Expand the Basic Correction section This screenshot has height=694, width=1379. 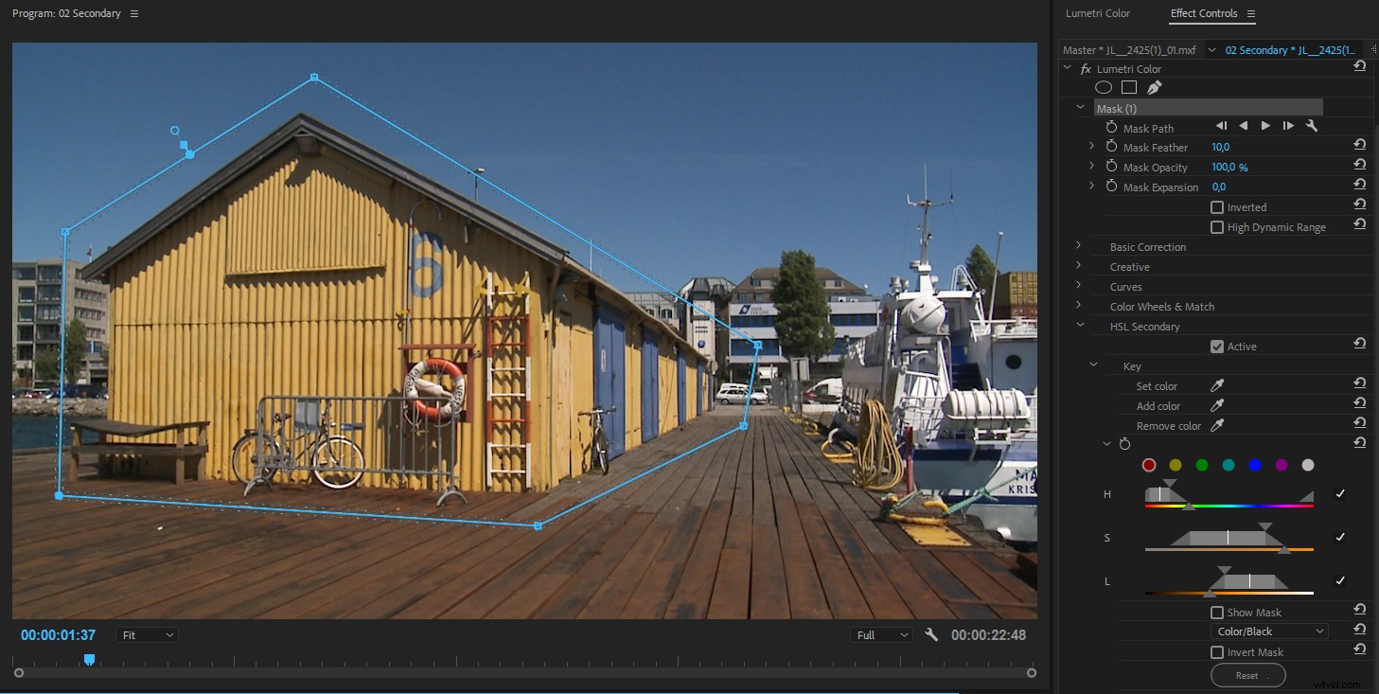1079,246
